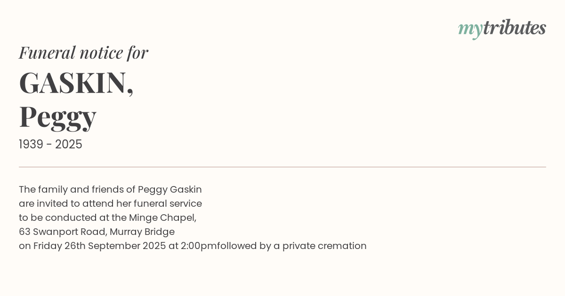Select the surname GASKIN in the title
Screen dimensions: 565x296
(x=73, y=83)
